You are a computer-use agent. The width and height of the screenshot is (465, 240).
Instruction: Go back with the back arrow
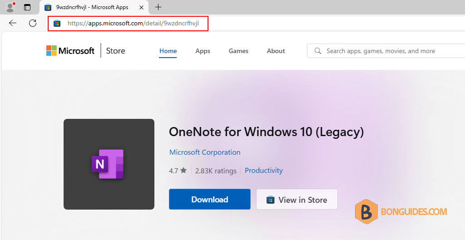(x=12, y=23)
